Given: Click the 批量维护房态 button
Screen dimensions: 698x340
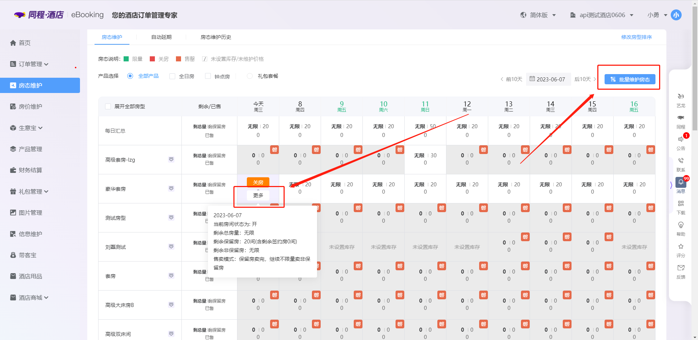Looking at the screenshot, I should pyautogui.click(x=630, y=79).
